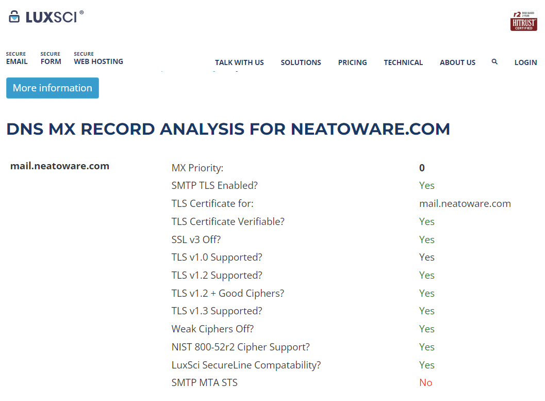Click TLS v1.3 Supported label

(217, 311)
